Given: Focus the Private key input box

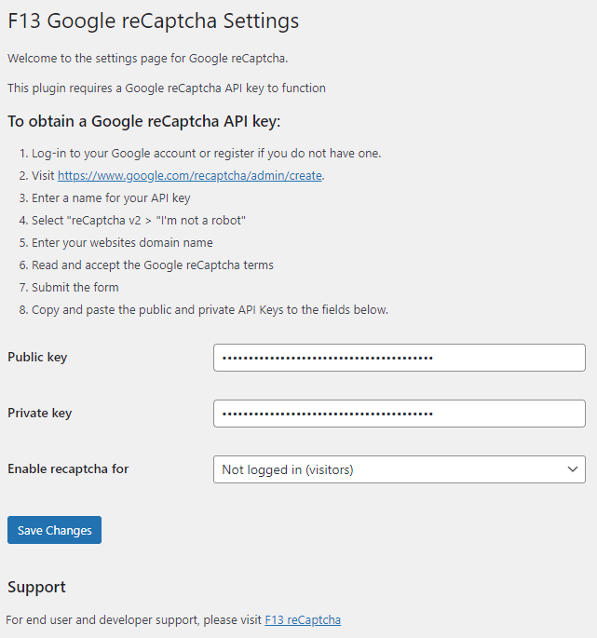Looking at the screenshot, I should [400, 414].
